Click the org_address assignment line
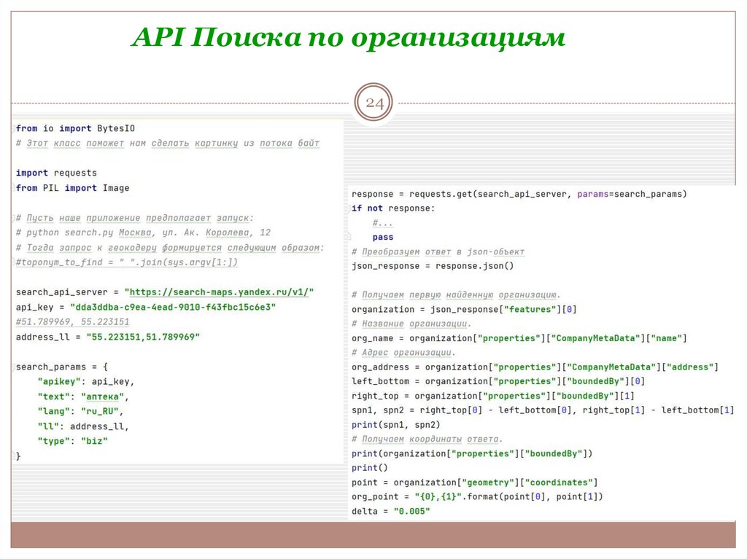 (535, 367)
